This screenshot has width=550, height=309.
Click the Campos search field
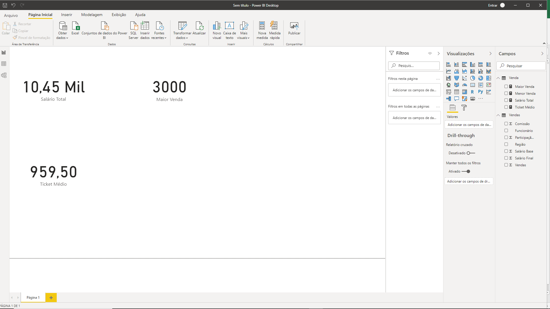pyautogui.click(x=521, y=66)
